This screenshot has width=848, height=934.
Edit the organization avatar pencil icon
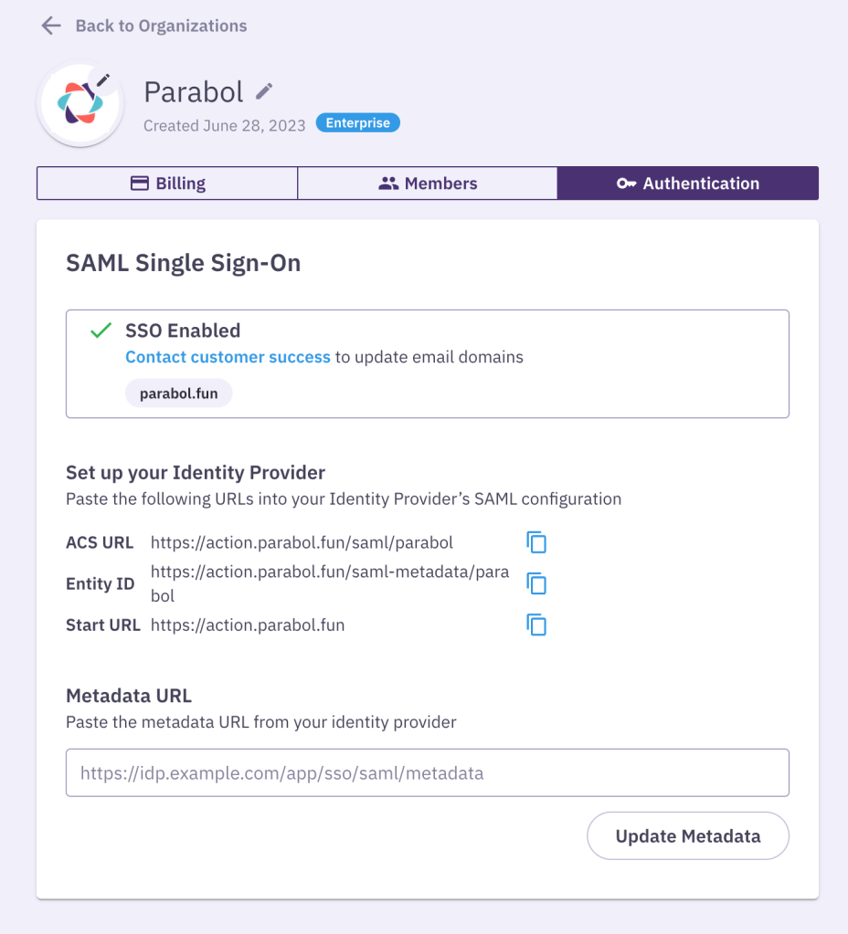103,79
